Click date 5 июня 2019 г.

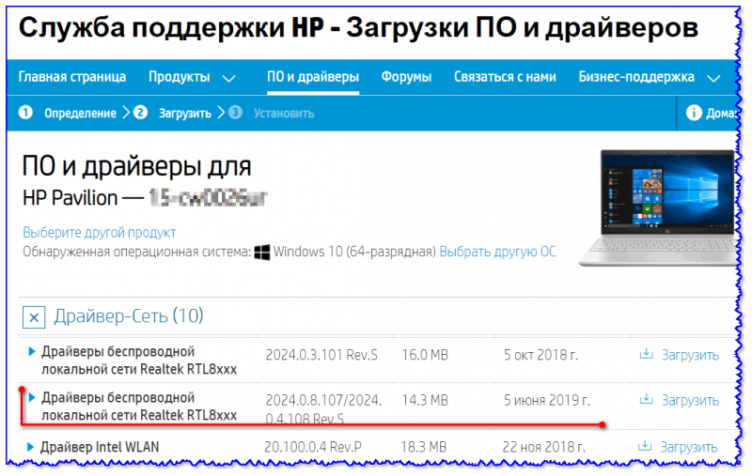(x=546, y=400)
